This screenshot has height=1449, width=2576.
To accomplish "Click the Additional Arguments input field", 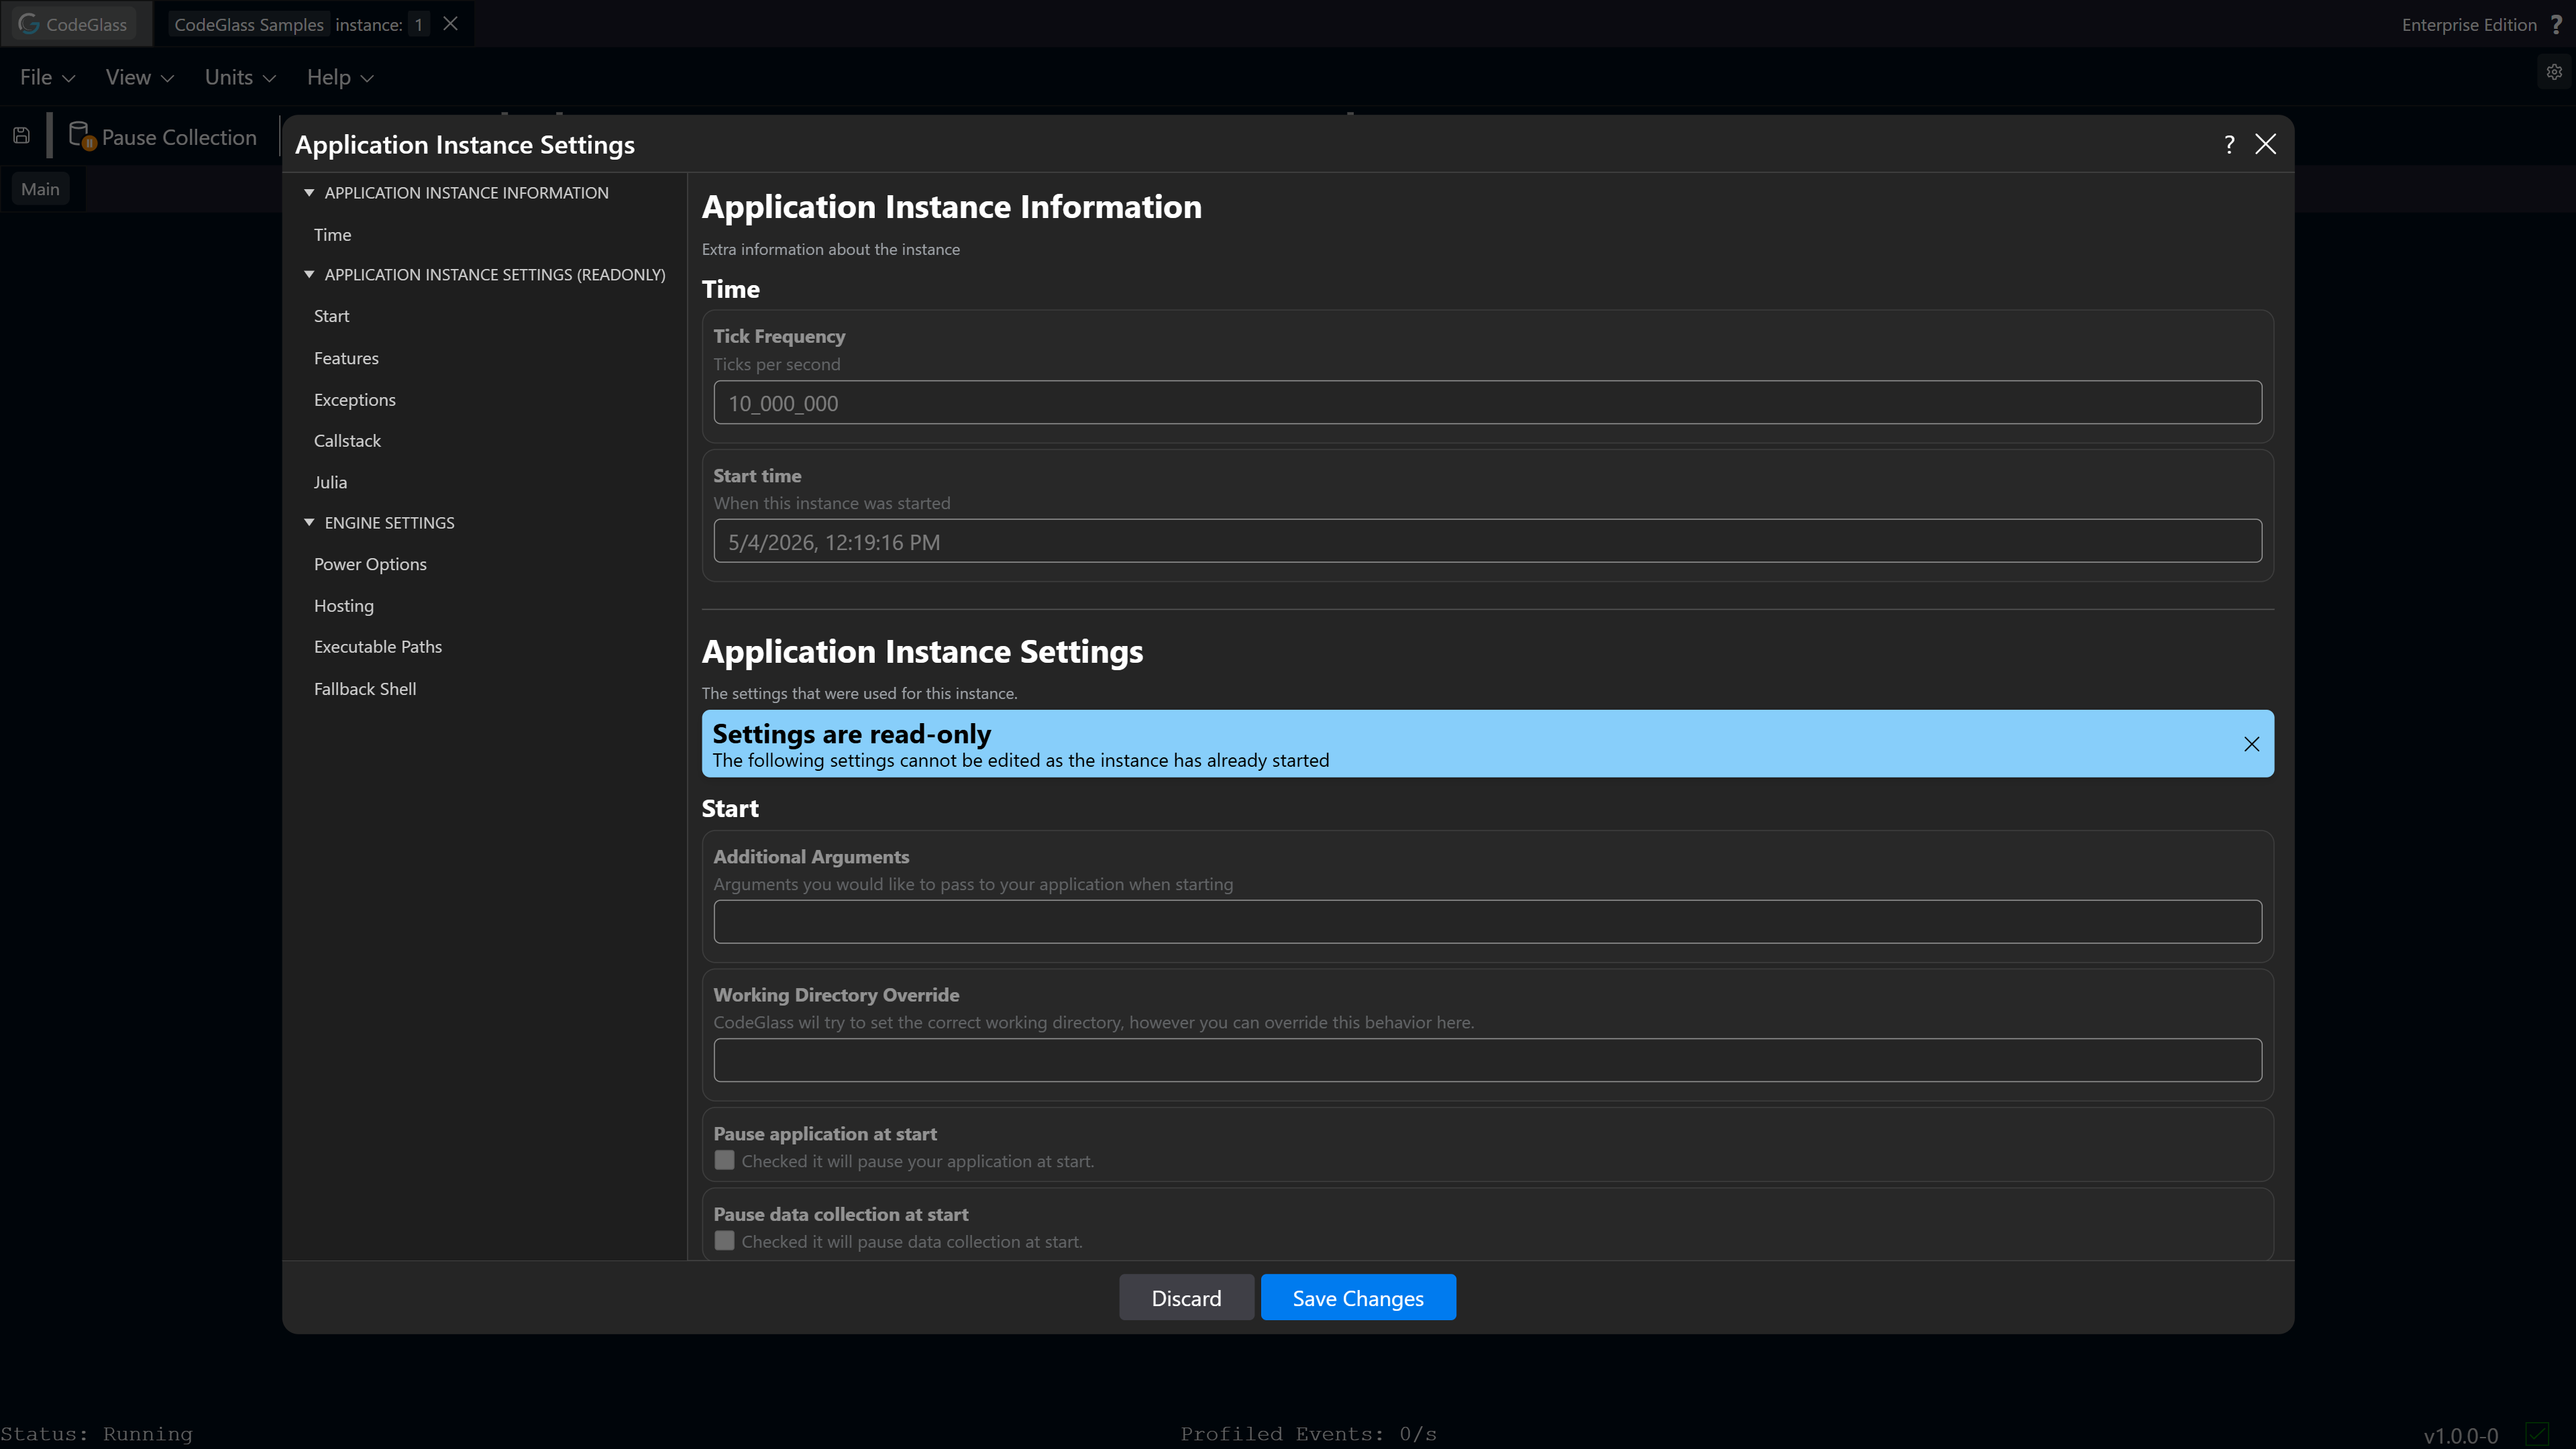I will pos(1487,921).
